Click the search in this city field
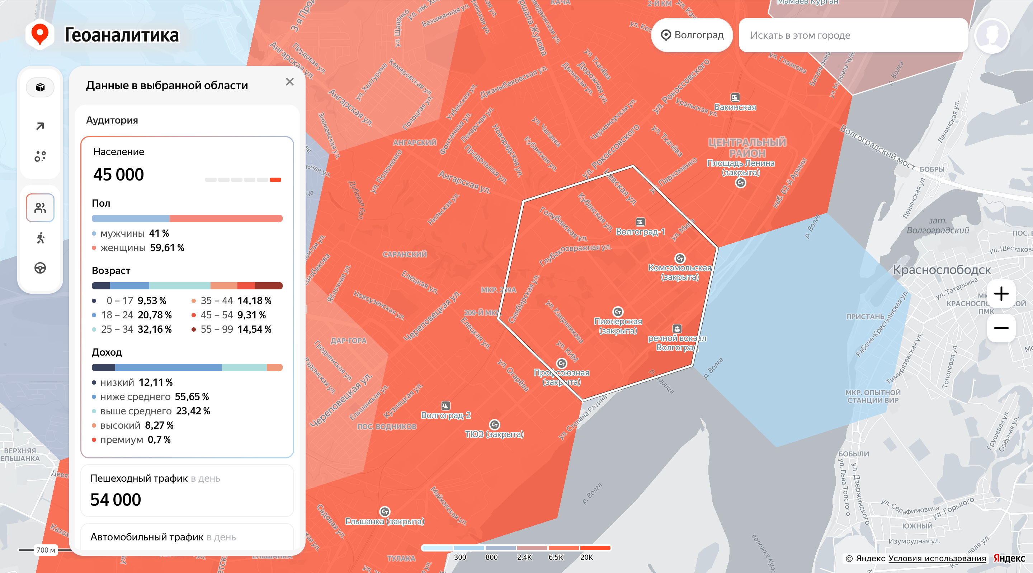This screenshot has height=573, width=1033. pos(853,35)
